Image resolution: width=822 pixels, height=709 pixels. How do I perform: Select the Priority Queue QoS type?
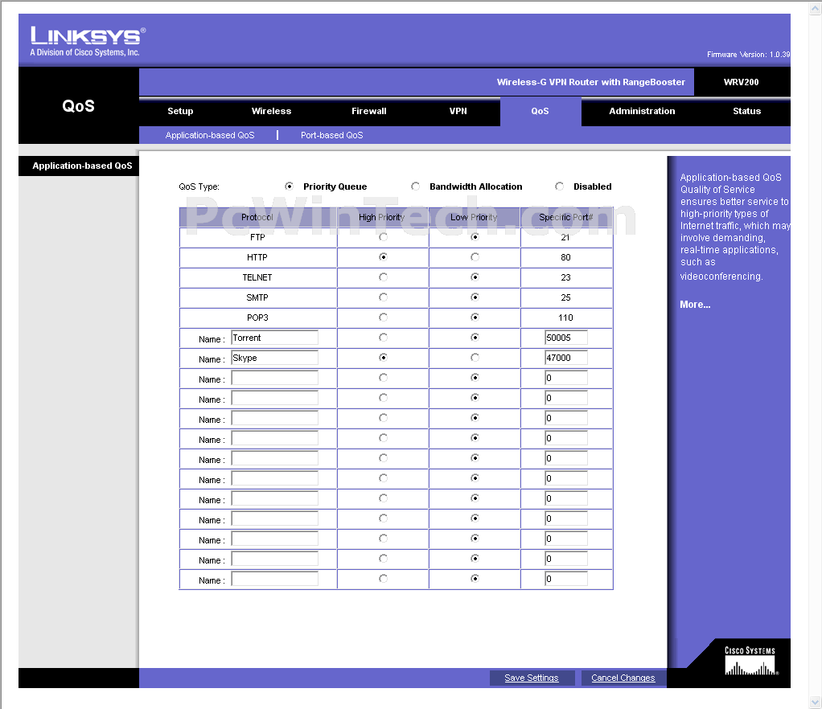[x=289, y=186]
